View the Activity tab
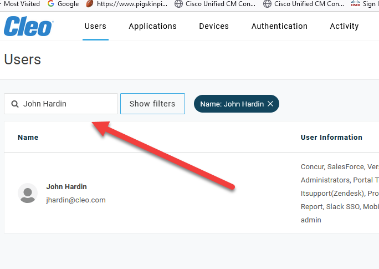This screenshot has width=379, height=269. tap(344, 26)
